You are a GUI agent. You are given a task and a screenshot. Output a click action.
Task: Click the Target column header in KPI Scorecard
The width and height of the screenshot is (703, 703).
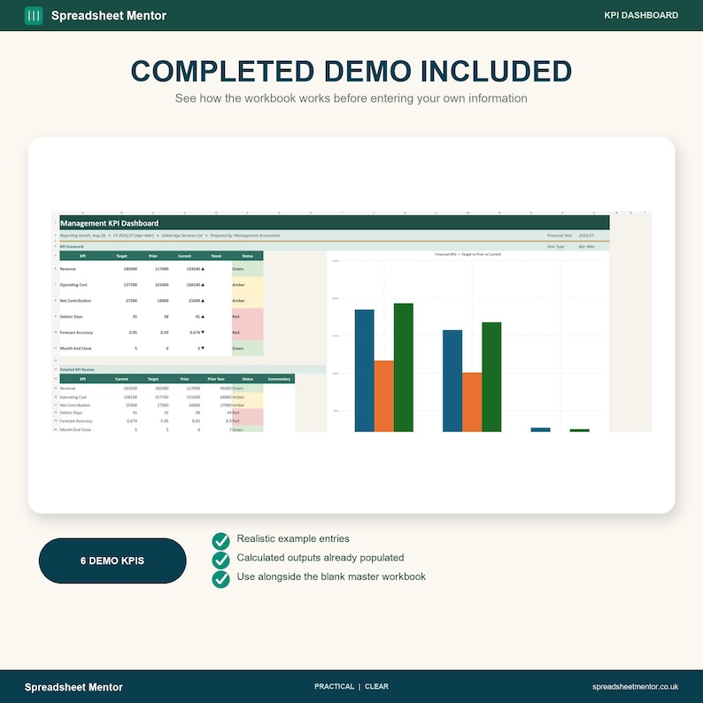pyautogui.click(x=121, y=256)
